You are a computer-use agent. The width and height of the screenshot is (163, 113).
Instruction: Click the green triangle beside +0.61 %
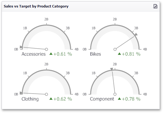click(51, 54)
